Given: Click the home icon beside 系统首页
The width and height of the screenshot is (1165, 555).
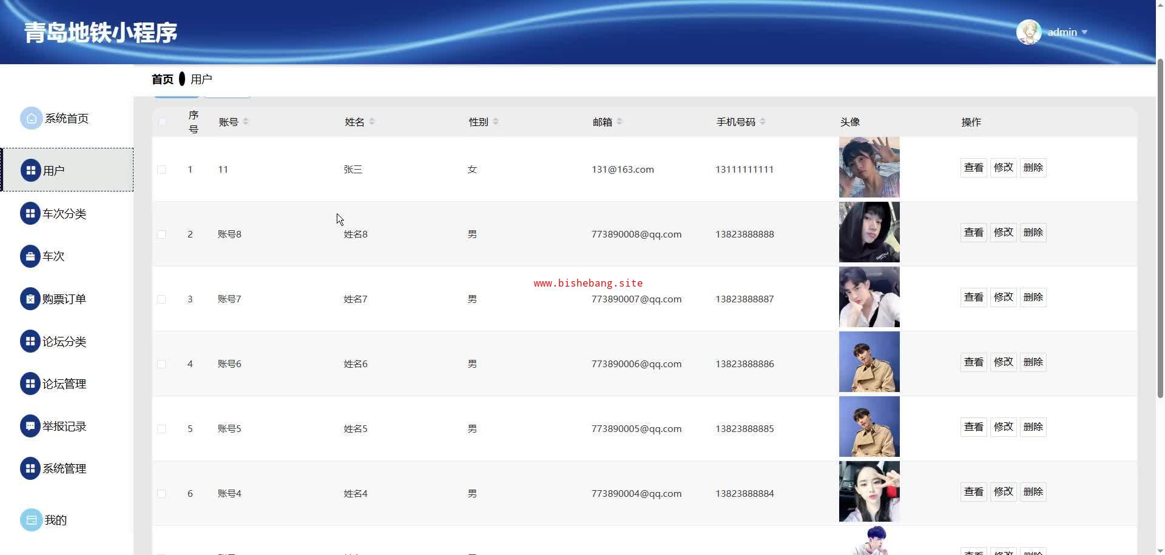Looking at the screenshot, I should pyautogui.click(x=32, y=118).
